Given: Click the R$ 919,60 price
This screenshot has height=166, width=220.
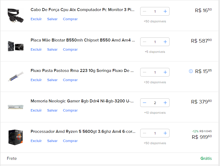Looking at the screenshot, I should 202,137.
